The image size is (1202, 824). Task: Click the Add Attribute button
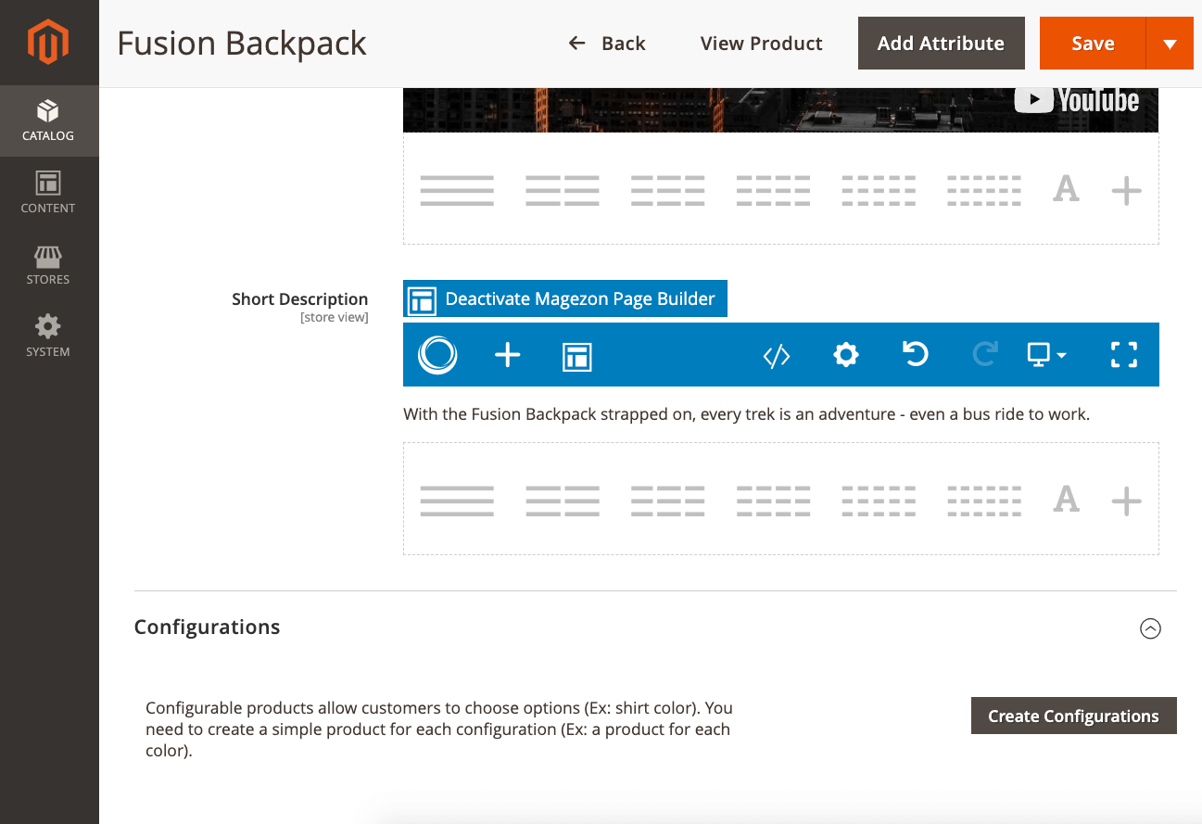pos(942,43)
